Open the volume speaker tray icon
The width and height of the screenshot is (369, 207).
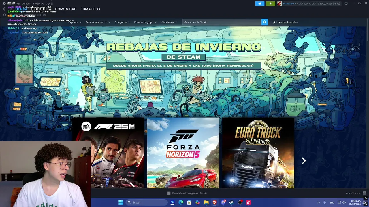point(344,202)
